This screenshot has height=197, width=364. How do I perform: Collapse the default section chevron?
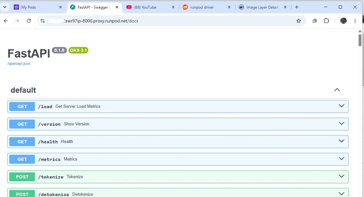coord(337,90)
